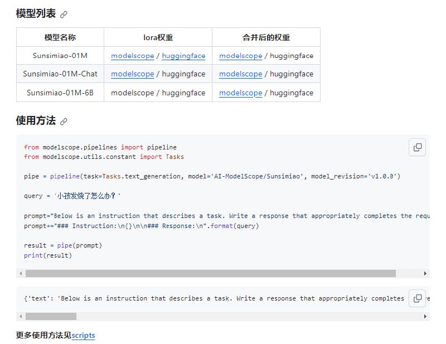446x344 pixels.
Task: Click anchor link icon beside 模型列表 heading
Action: [x=64, y=15]
